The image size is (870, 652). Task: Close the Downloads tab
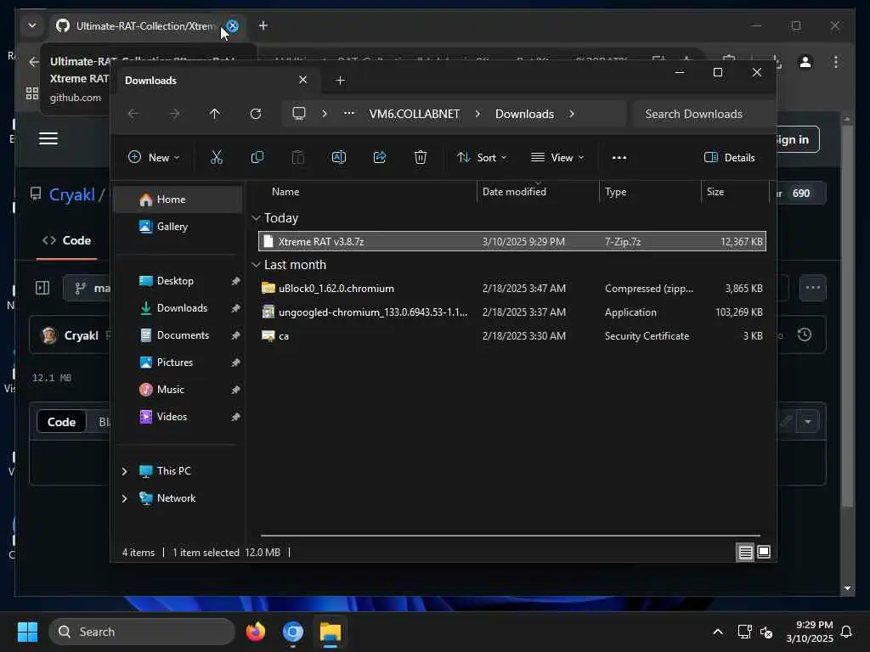(303, 80)
